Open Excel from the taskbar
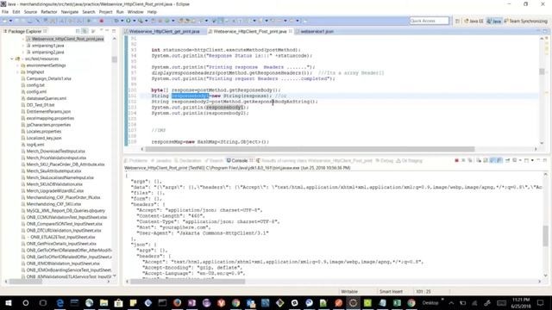This screenshot has height=310, width=552. point(397,302)
